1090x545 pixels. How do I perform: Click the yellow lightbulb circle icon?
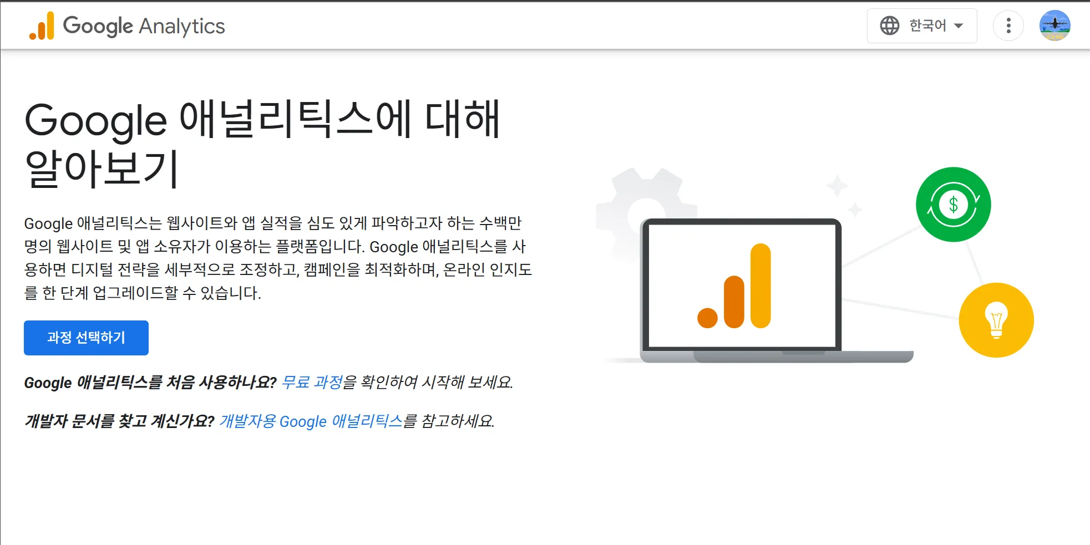996,320
